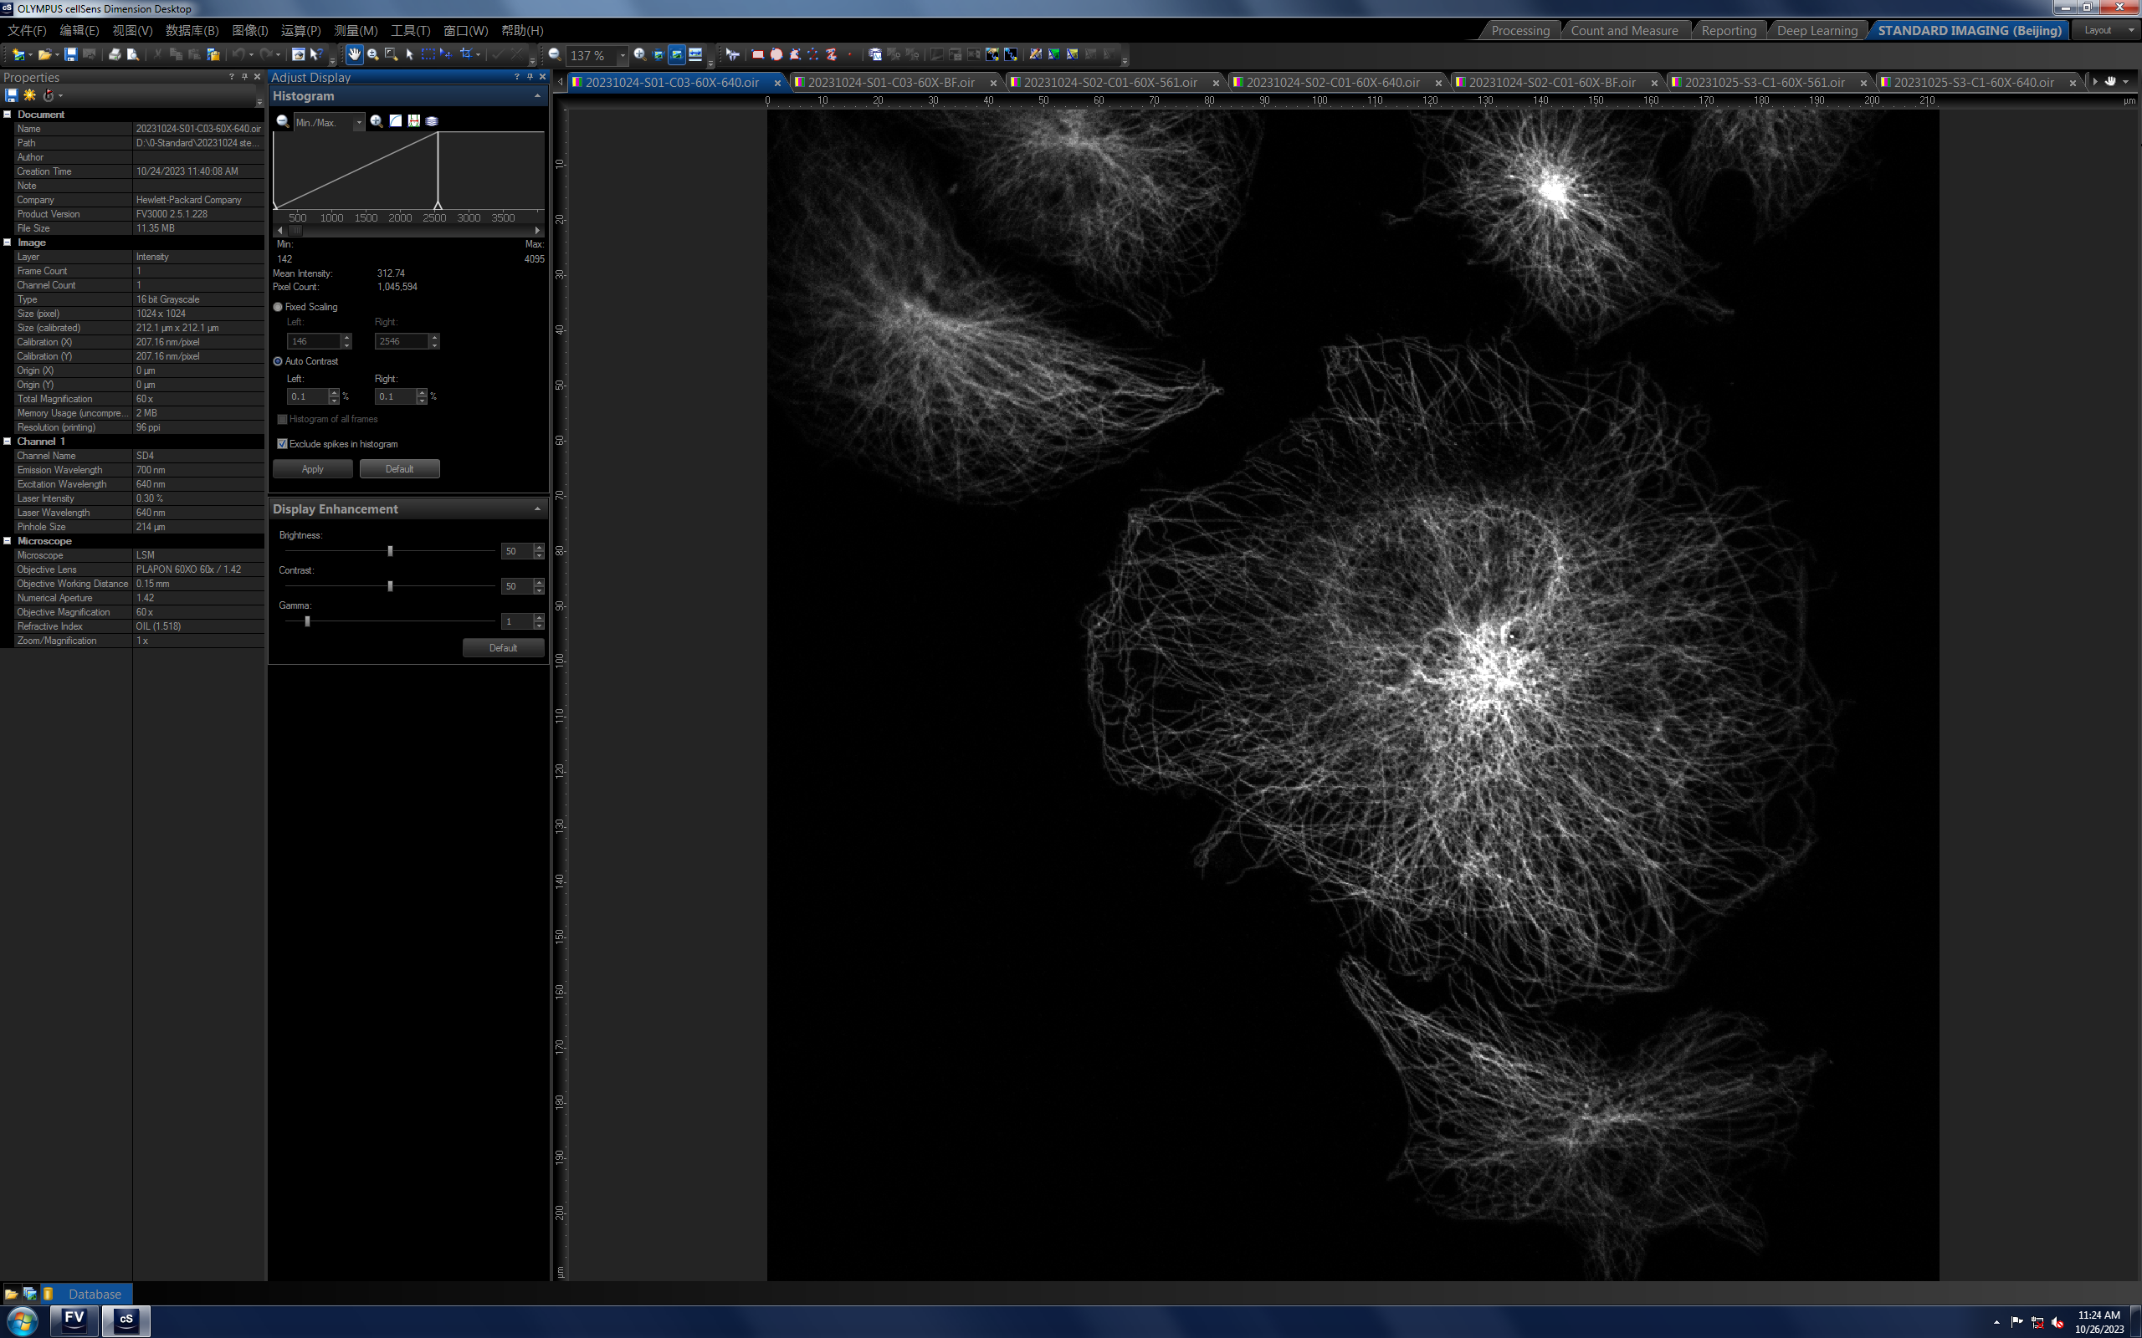The height and width of the screenshot is (1338, 2142).
Task: Click the Brightness slider handle
Action: [391, 551]
